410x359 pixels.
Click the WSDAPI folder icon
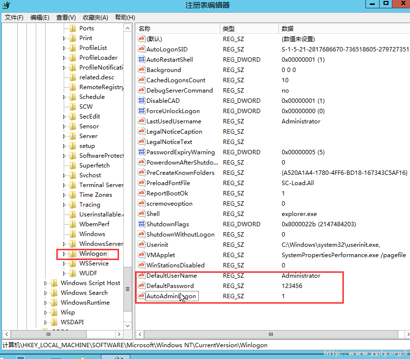[54, 322]
